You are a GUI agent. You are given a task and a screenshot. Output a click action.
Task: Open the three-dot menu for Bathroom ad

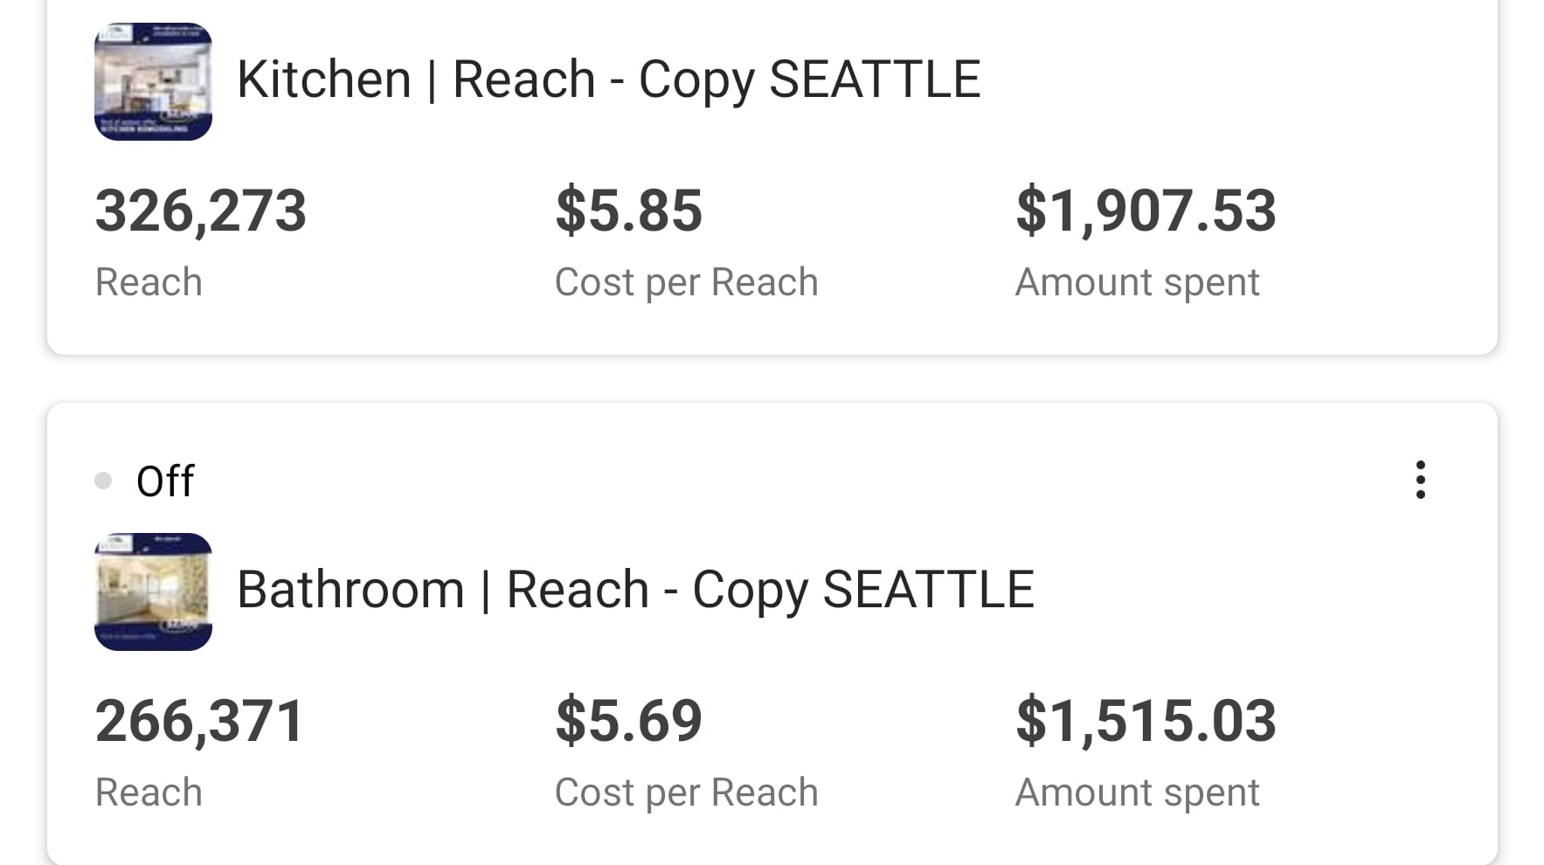pyautogui.click(x=1420, y=480)
